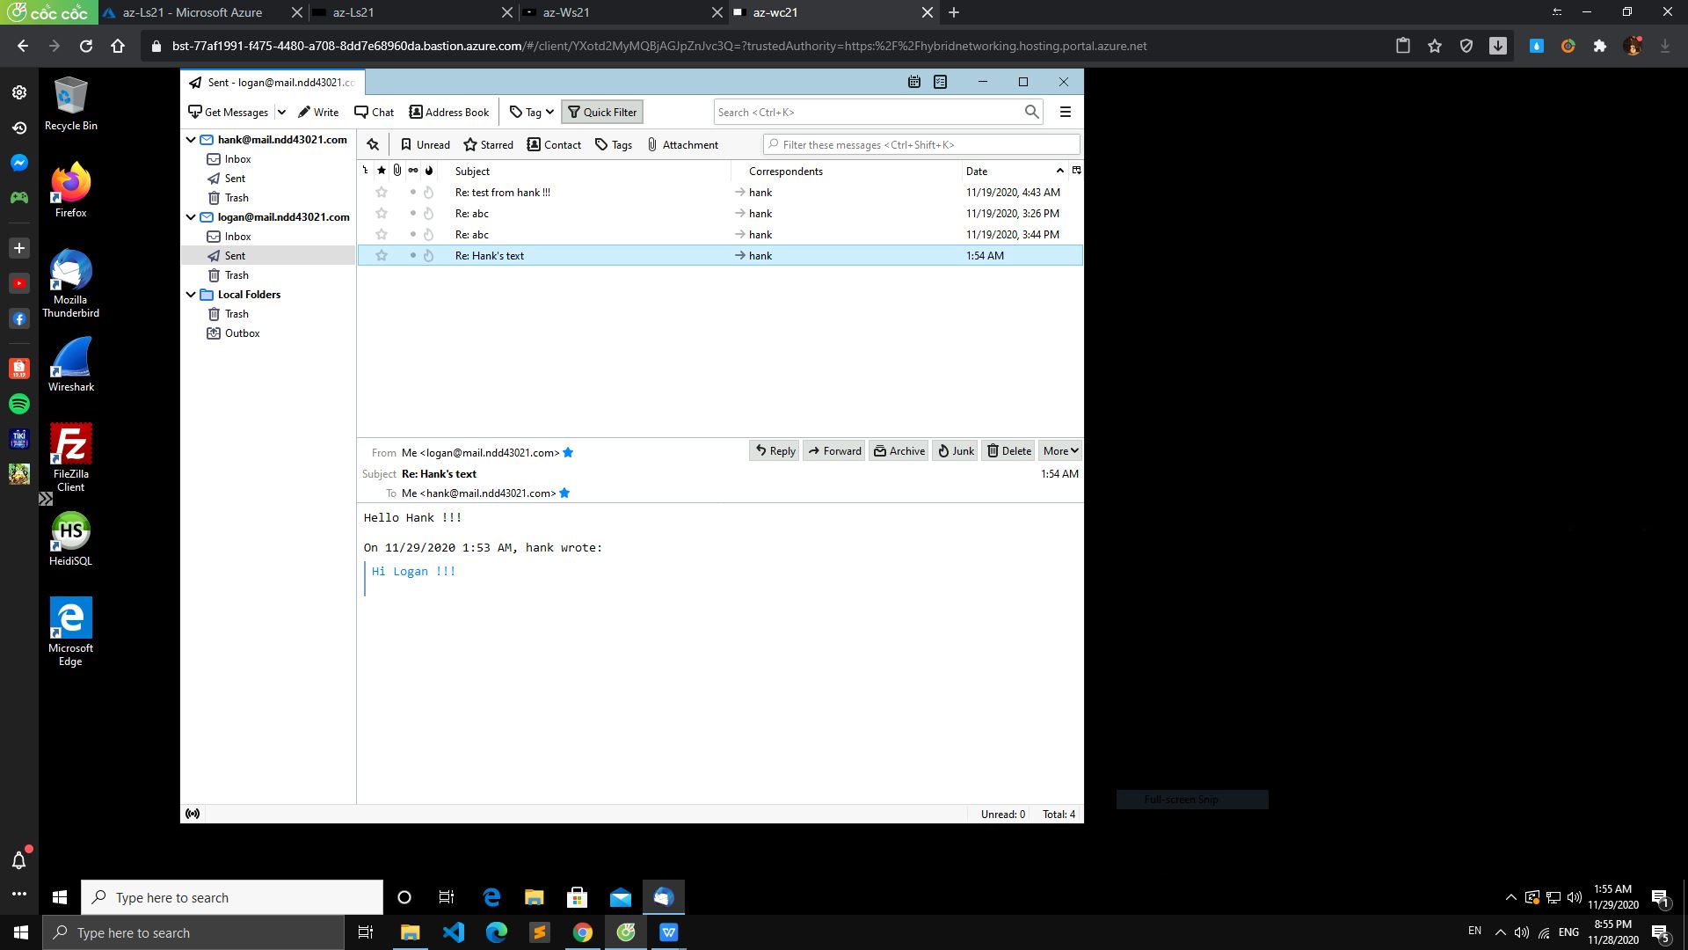Archive the selected message
The width and height of the screenshot is (1688, 950).
[898, 450]
